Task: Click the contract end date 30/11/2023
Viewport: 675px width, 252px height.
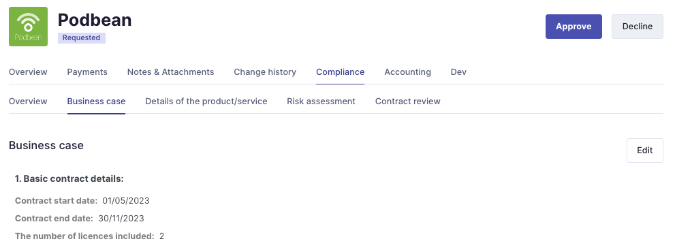Action: tap(121, 219)
